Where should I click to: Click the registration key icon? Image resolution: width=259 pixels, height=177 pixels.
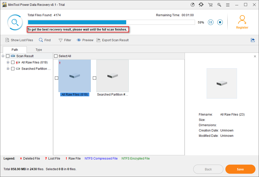click(x=219, y=5)
